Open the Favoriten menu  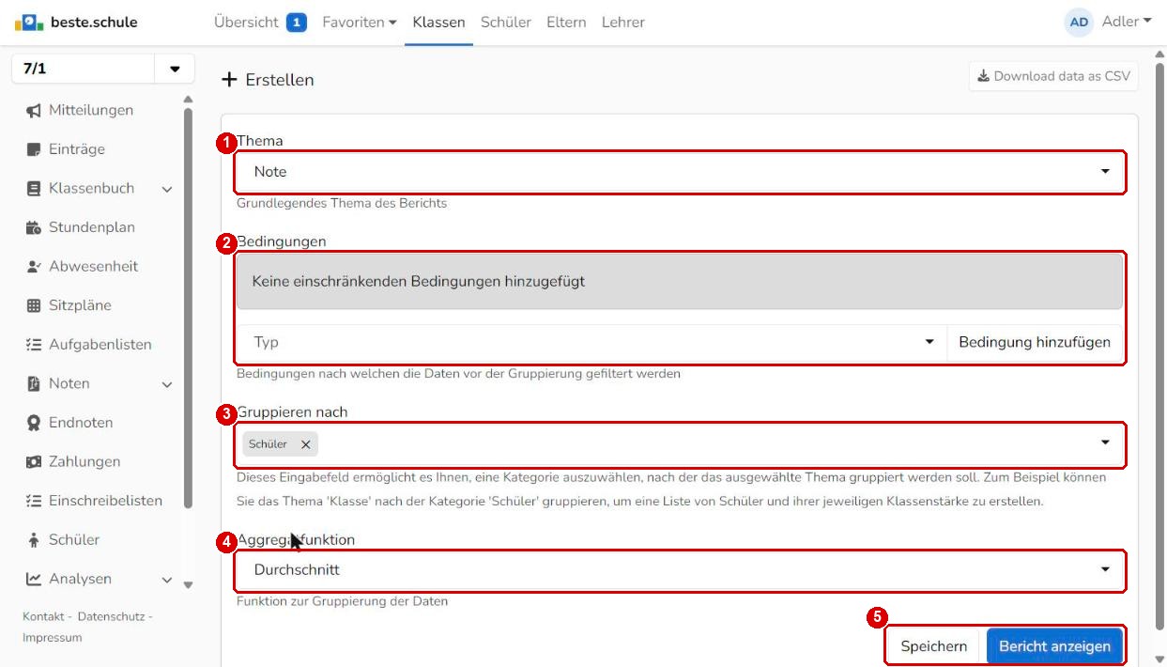point(360,22)
